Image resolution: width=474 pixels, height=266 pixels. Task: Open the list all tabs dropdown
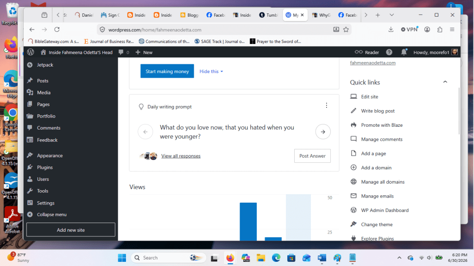click(392, 15)
